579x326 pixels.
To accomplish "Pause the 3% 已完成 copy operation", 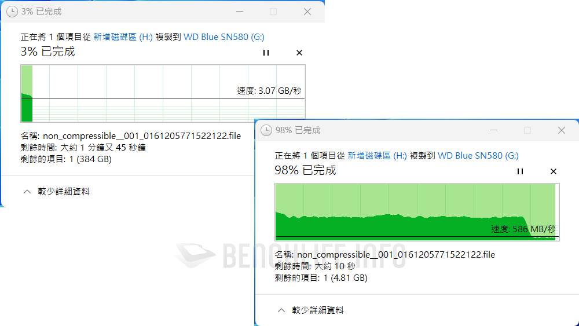I will tap(266, 53).
